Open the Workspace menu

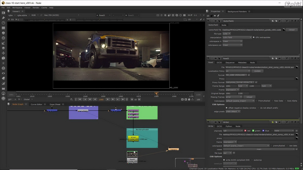17,8
